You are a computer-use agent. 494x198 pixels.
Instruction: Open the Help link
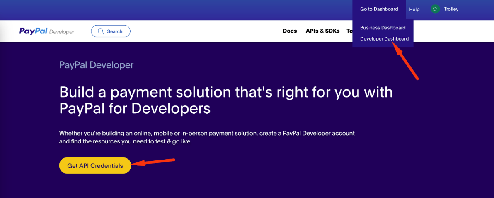[x=414, y=10]
